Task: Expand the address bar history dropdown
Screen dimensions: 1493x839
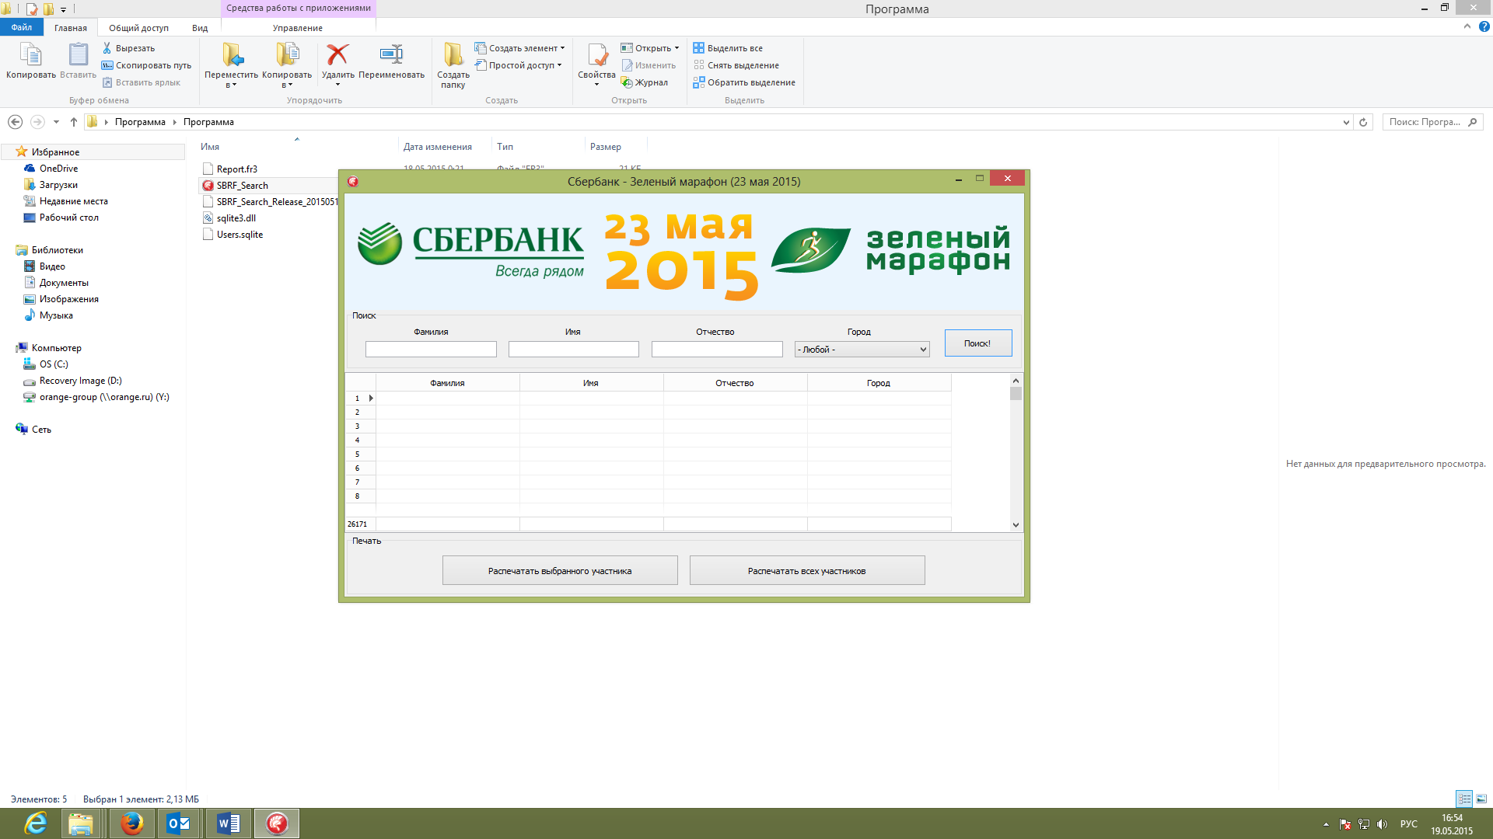Action: coord(1346,122)
